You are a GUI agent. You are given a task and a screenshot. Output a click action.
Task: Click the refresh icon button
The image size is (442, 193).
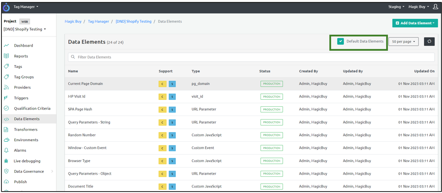point(429,42)
